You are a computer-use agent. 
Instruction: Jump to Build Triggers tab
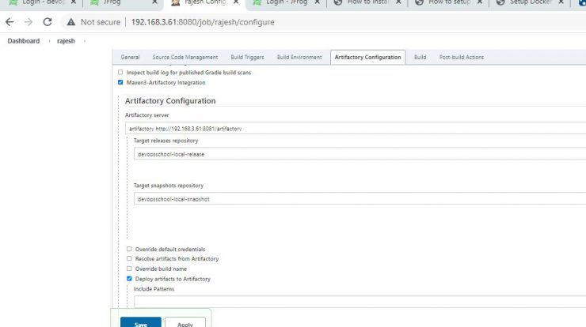tap(247, 57)
